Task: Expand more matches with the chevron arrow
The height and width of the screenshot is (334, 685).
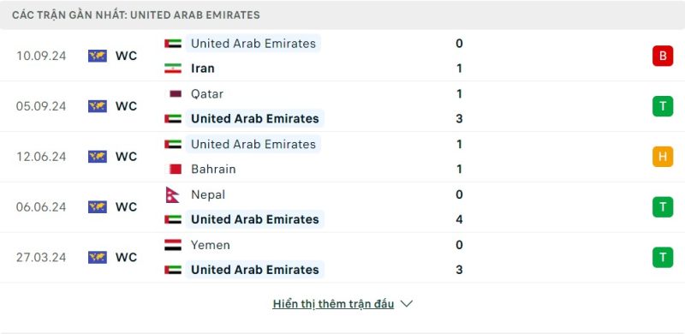Action: pyautogui.click(x=406, y=303)
